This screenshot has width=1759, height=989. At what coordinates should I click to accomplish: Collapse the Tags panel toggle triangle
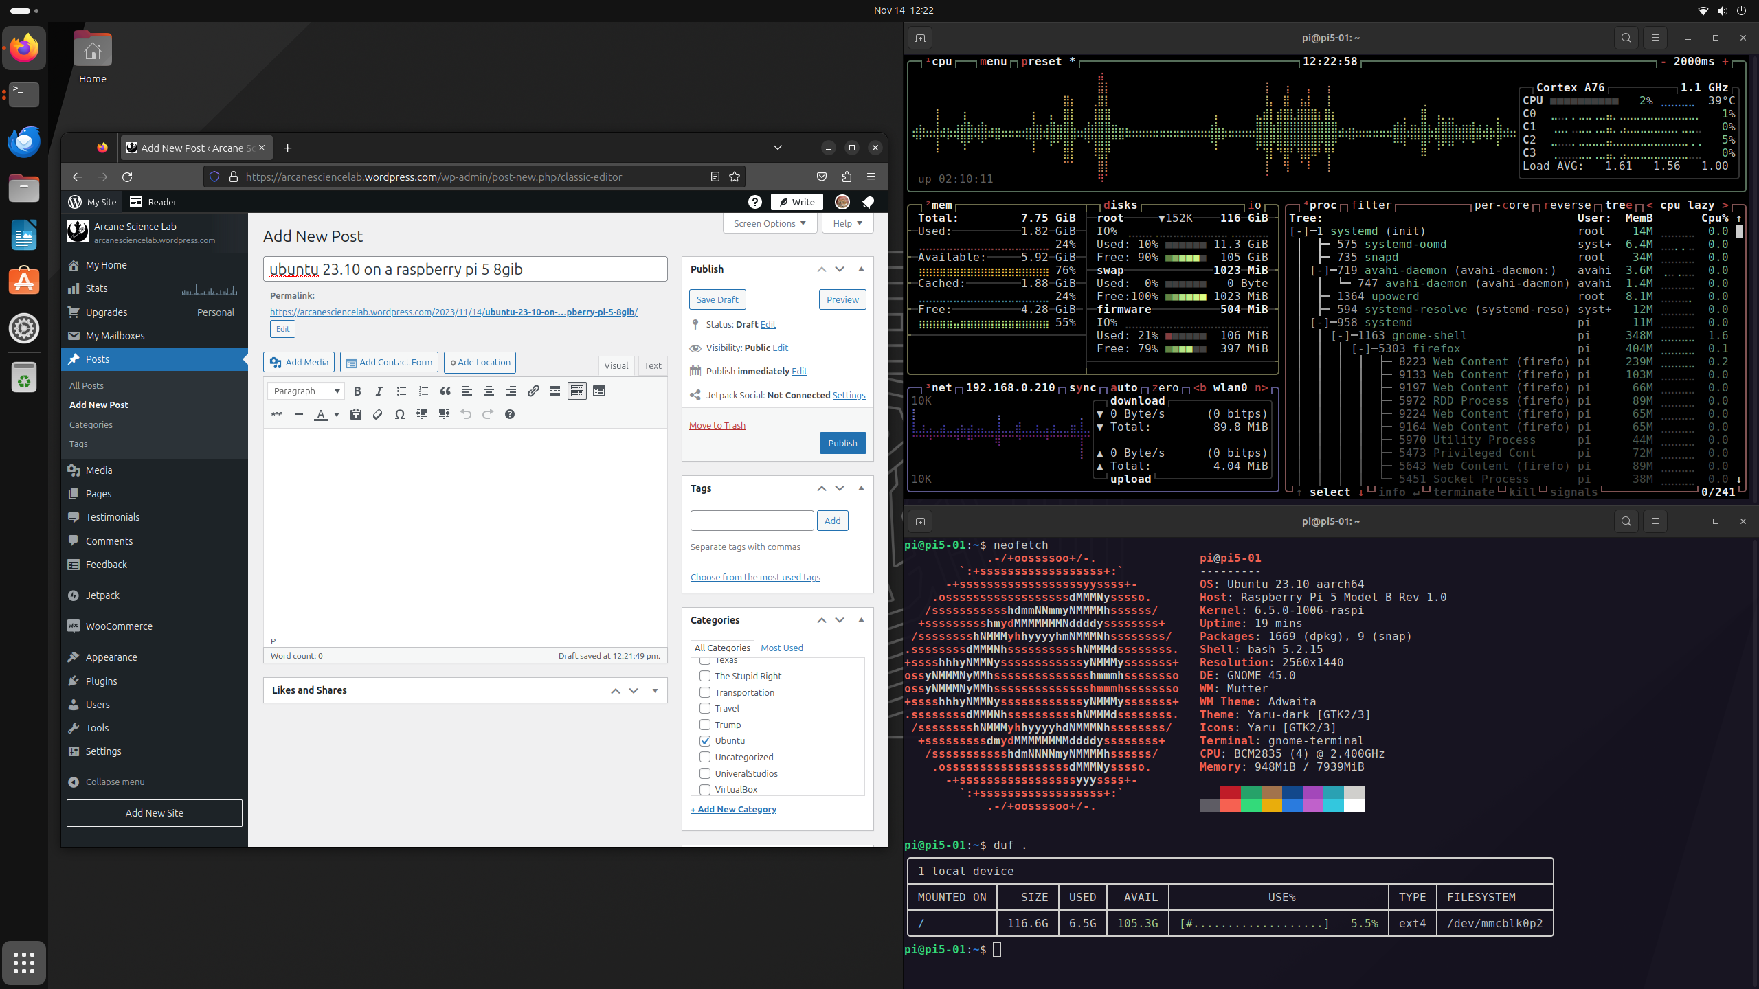[x=861, y=488]
